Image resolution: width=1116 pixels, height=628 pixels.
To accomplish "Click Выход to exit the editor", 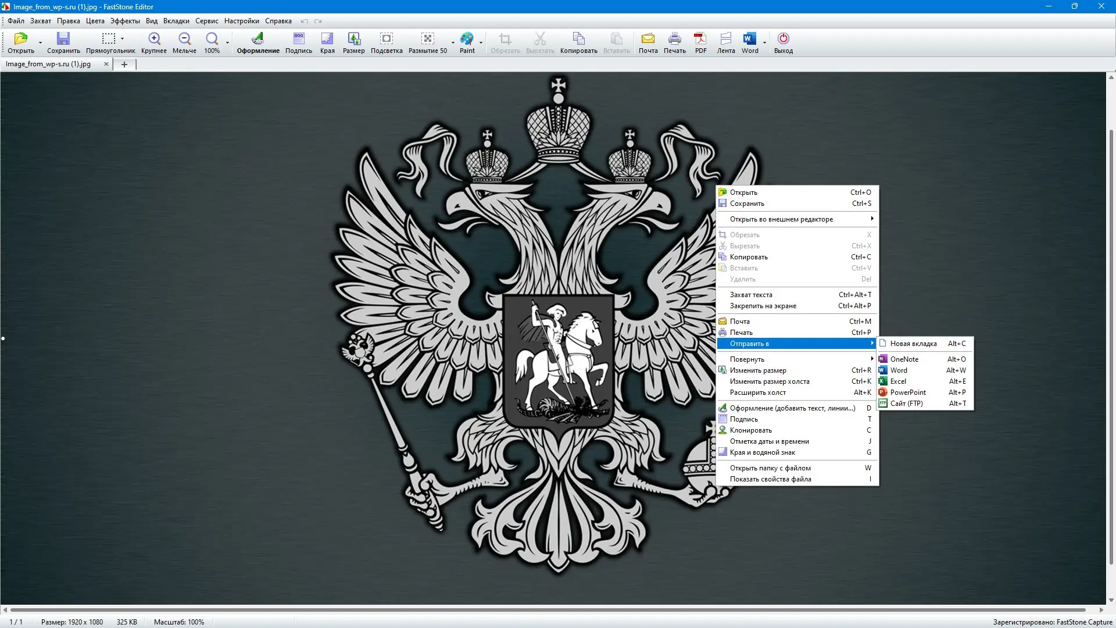I will pos(784,41).
